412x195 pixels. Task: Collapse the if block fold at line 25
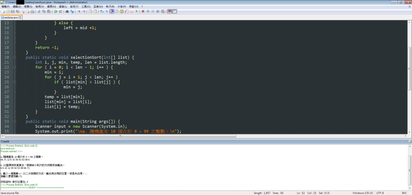[14, 82]
